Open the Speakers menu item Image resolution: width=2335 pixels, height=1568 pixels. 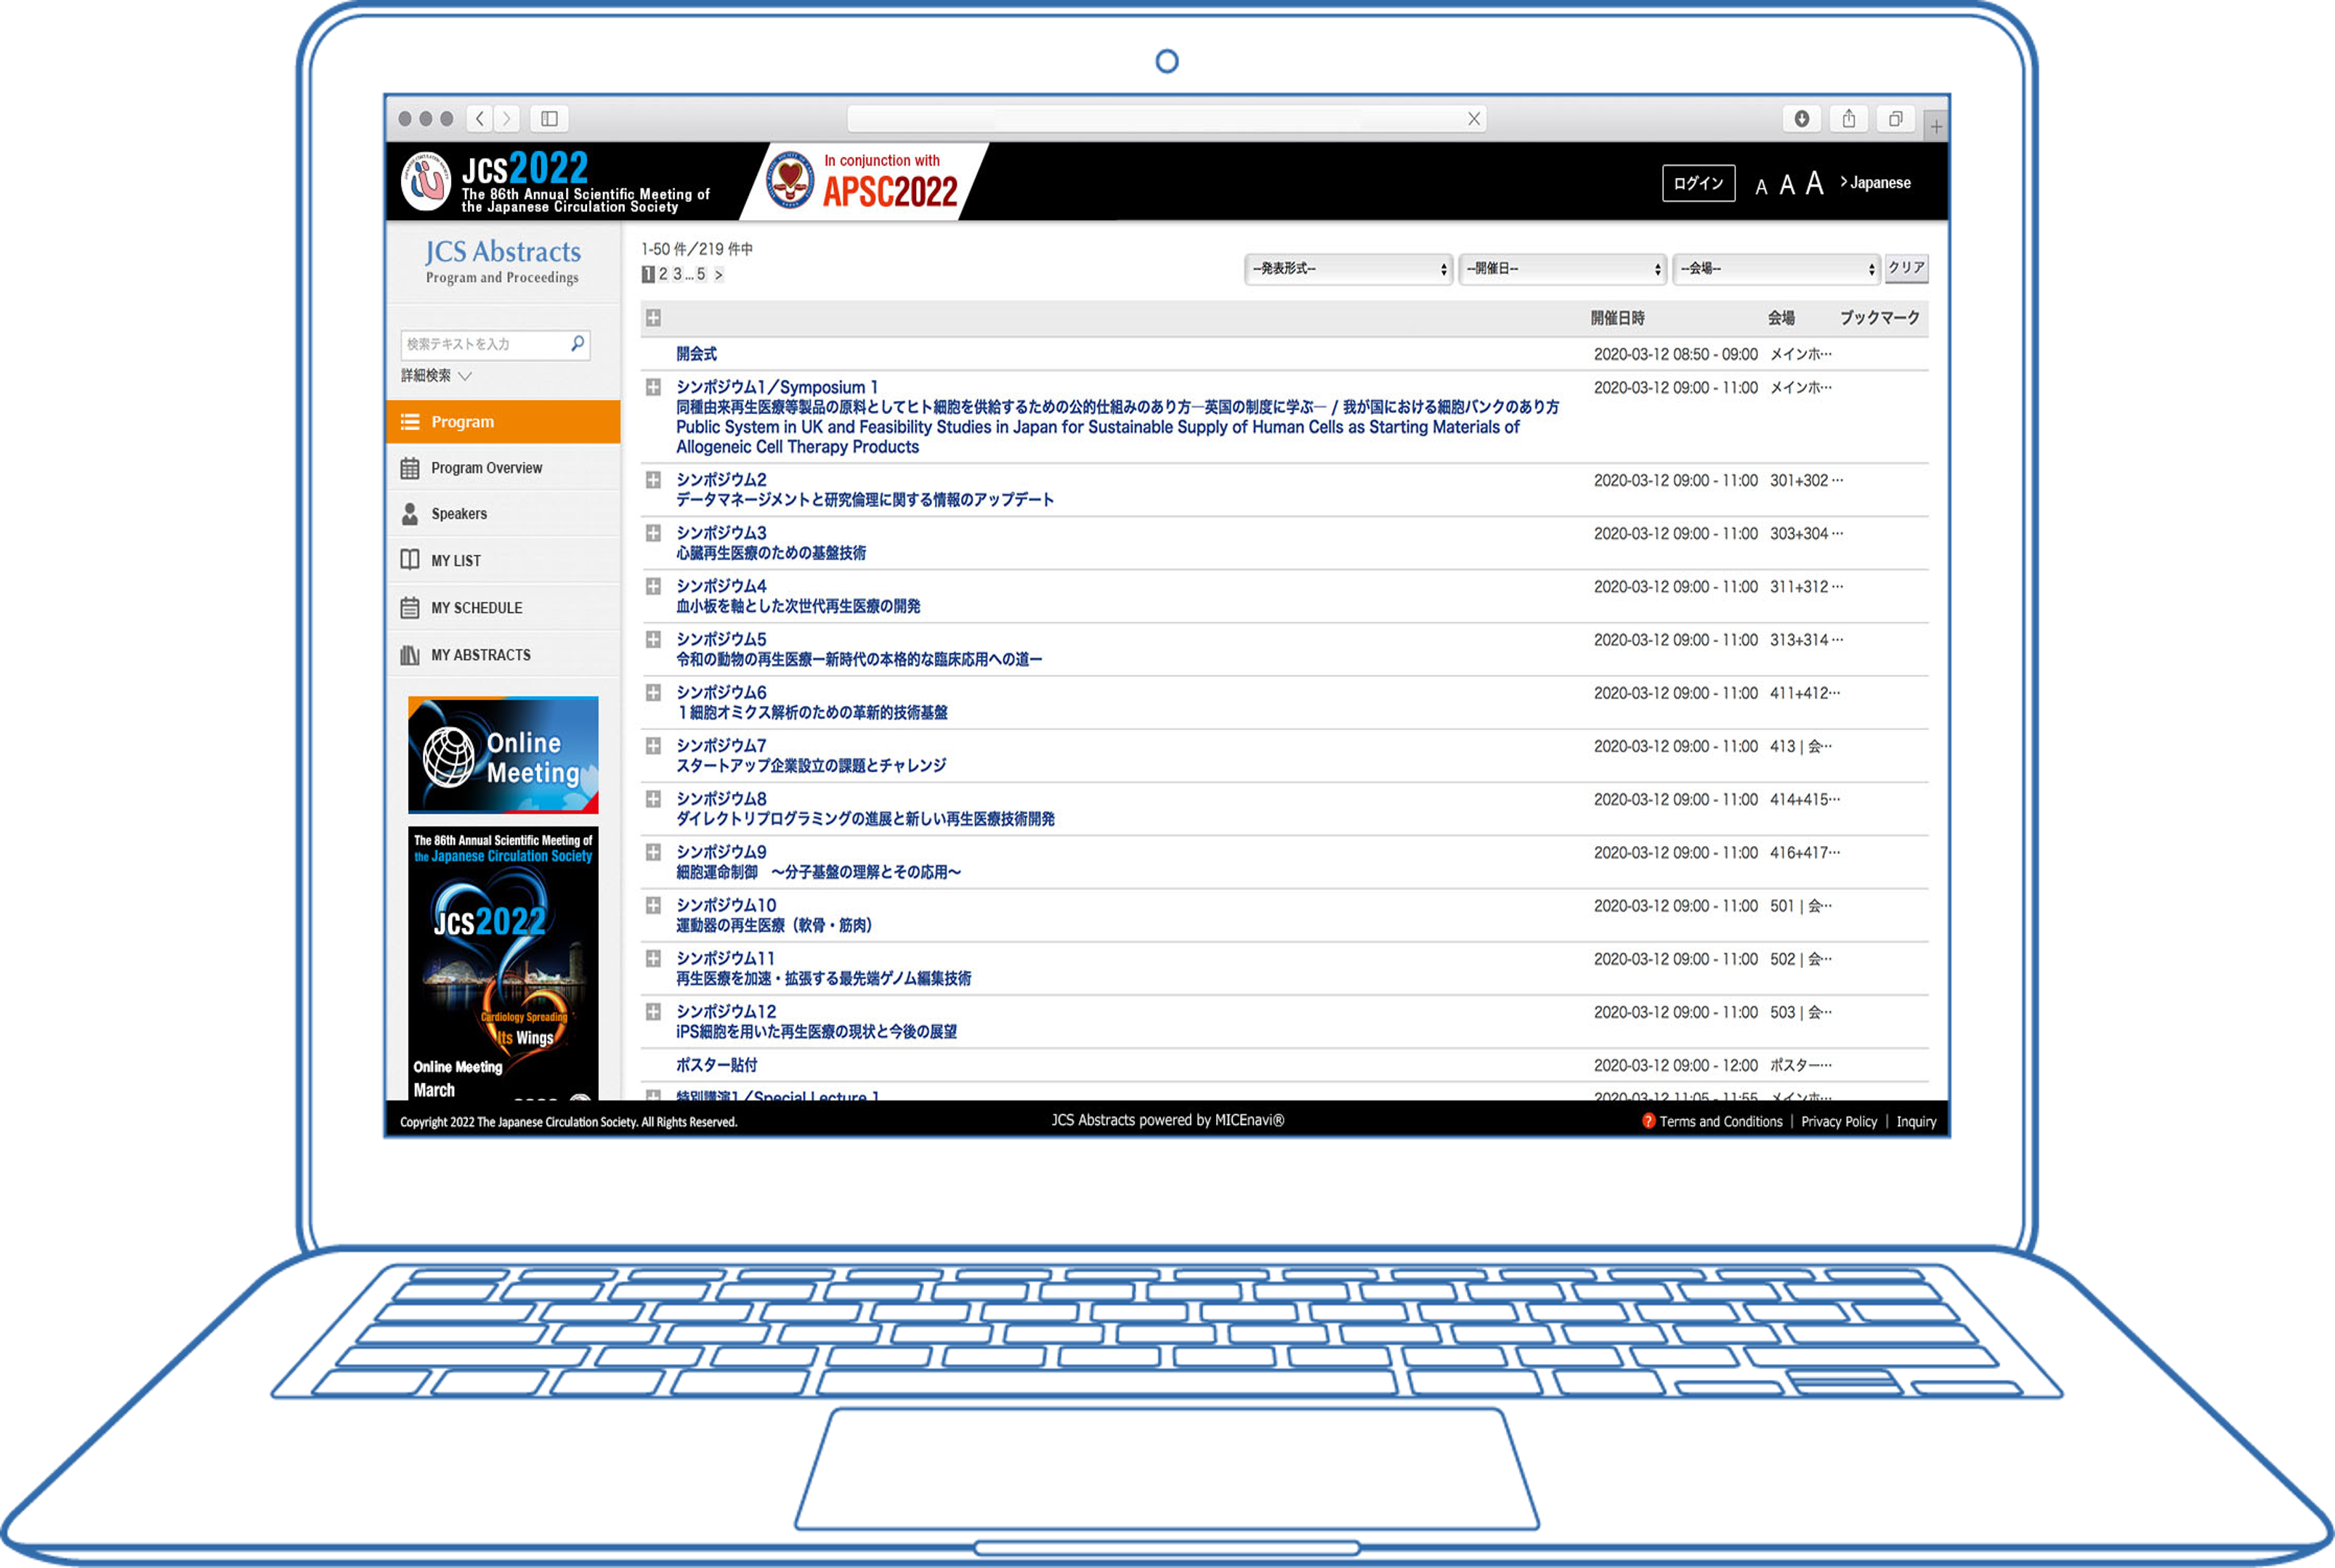coord(503,514)
